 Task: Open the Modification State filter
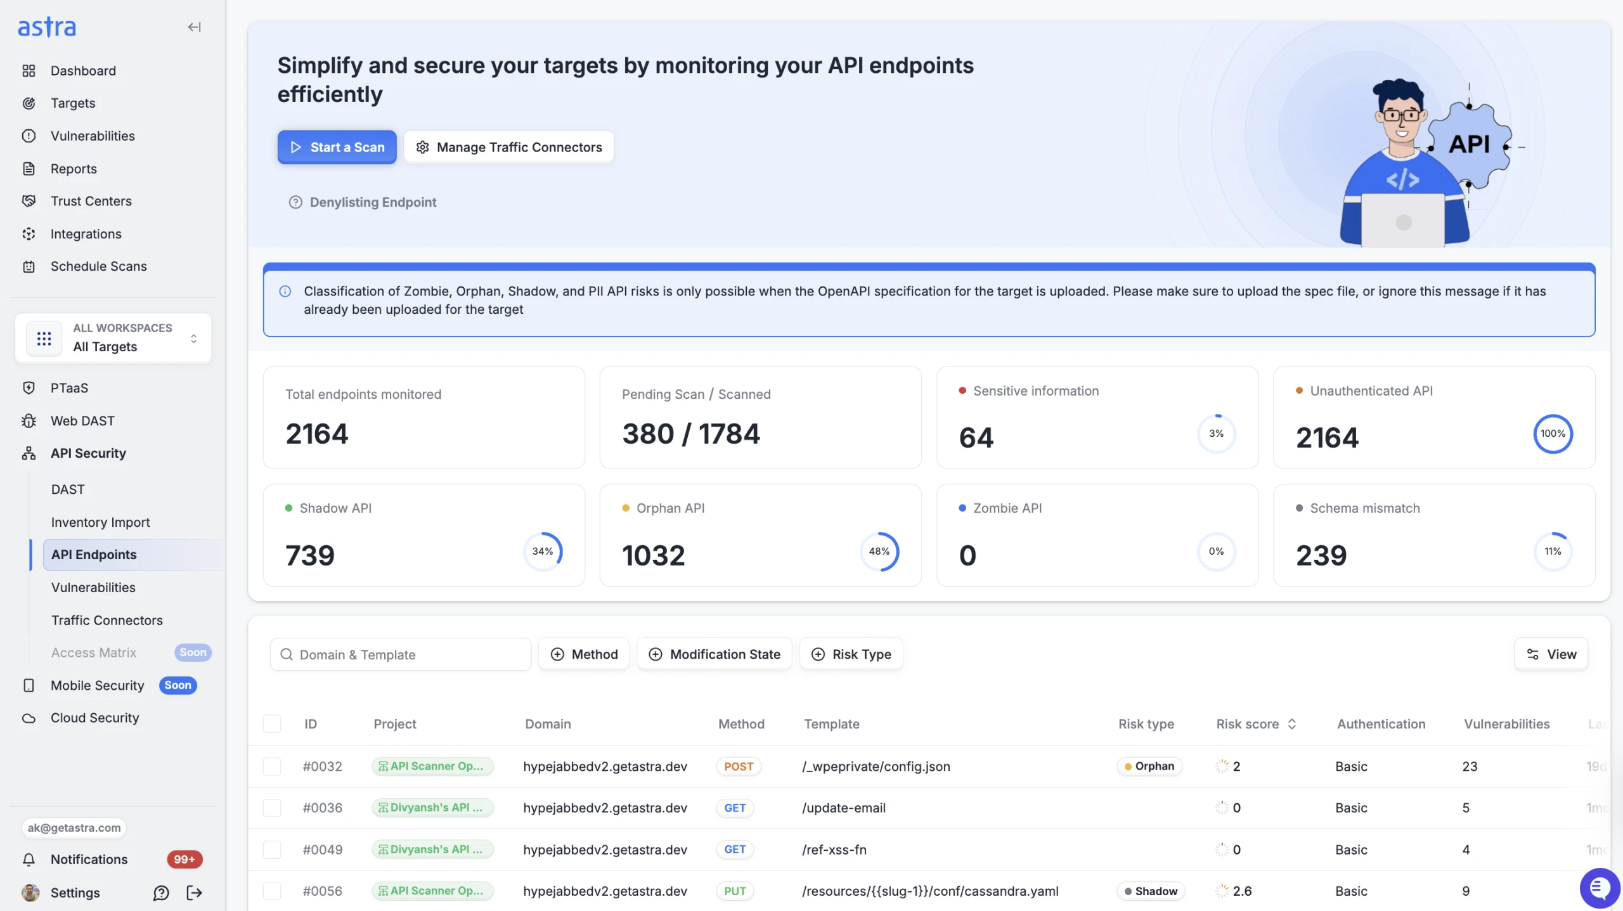coord(714,654)
